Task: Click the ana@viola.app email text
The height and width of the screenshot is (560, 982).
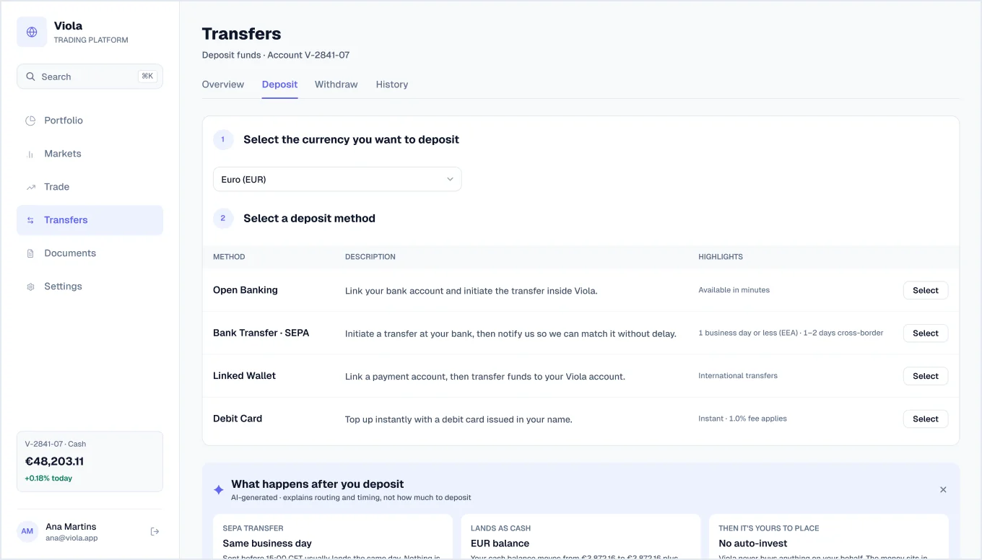Action: point(71,538)
